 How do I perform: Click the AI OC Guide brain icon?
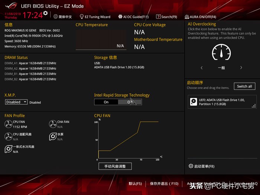120,17
